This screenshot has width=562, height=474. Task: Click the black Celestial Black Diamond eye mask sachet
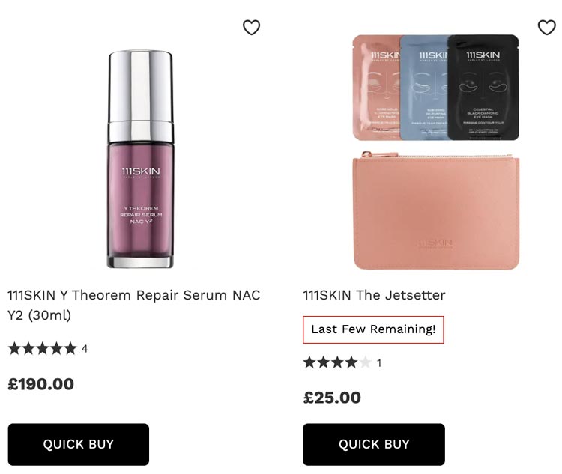click(483, 87)
